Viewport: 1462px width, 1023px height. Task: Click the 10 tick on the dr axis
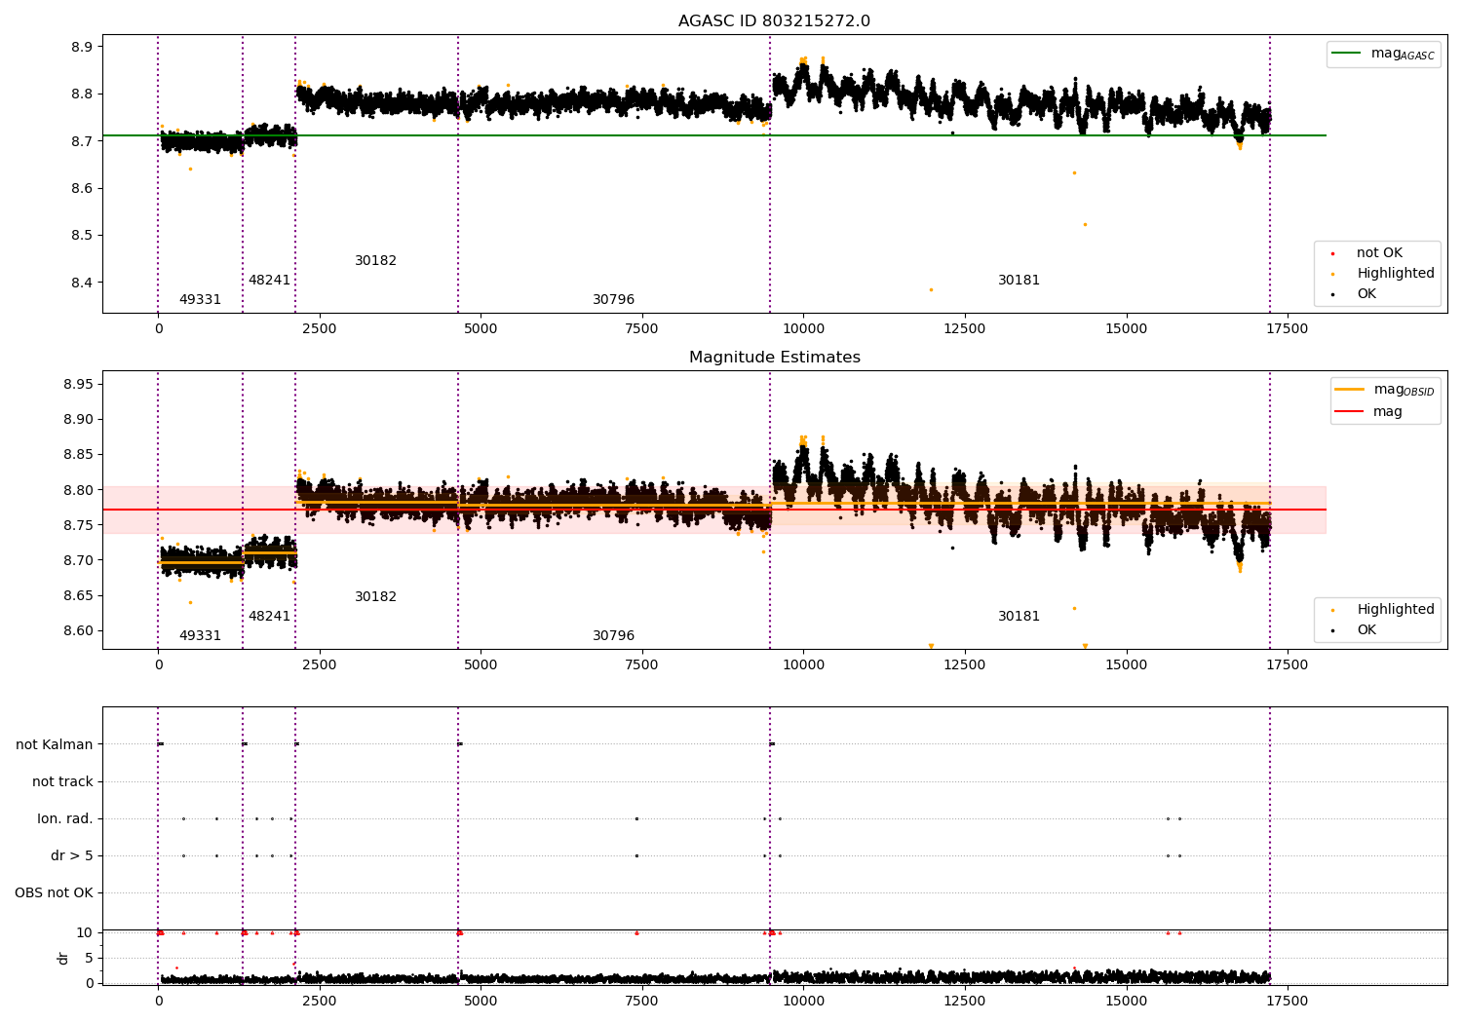point(85,933)
